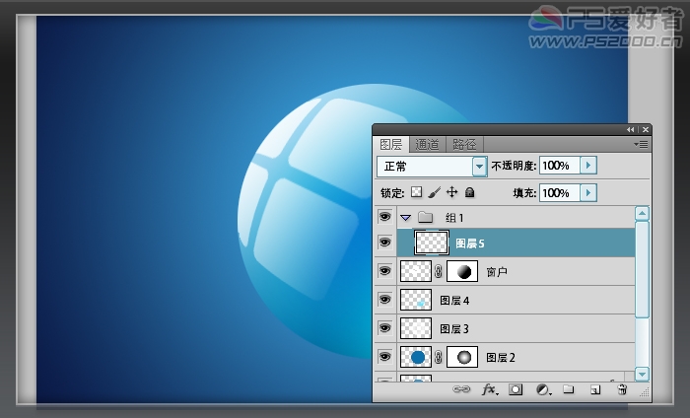Enable lock position move icon
Image resolution: width=690 pixels, height=418 pixels.
[x=451, y=192]
